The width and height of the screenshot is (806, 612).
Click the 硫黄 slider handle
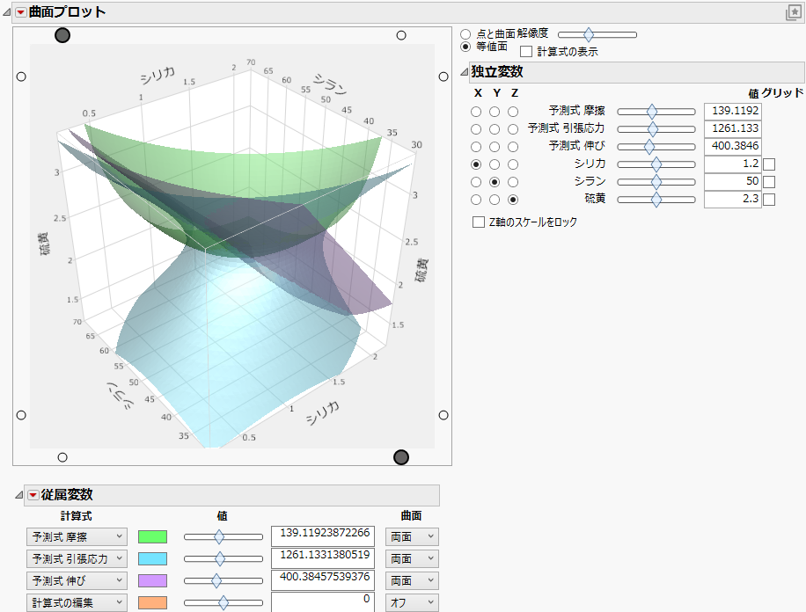(x=655, y=199)
